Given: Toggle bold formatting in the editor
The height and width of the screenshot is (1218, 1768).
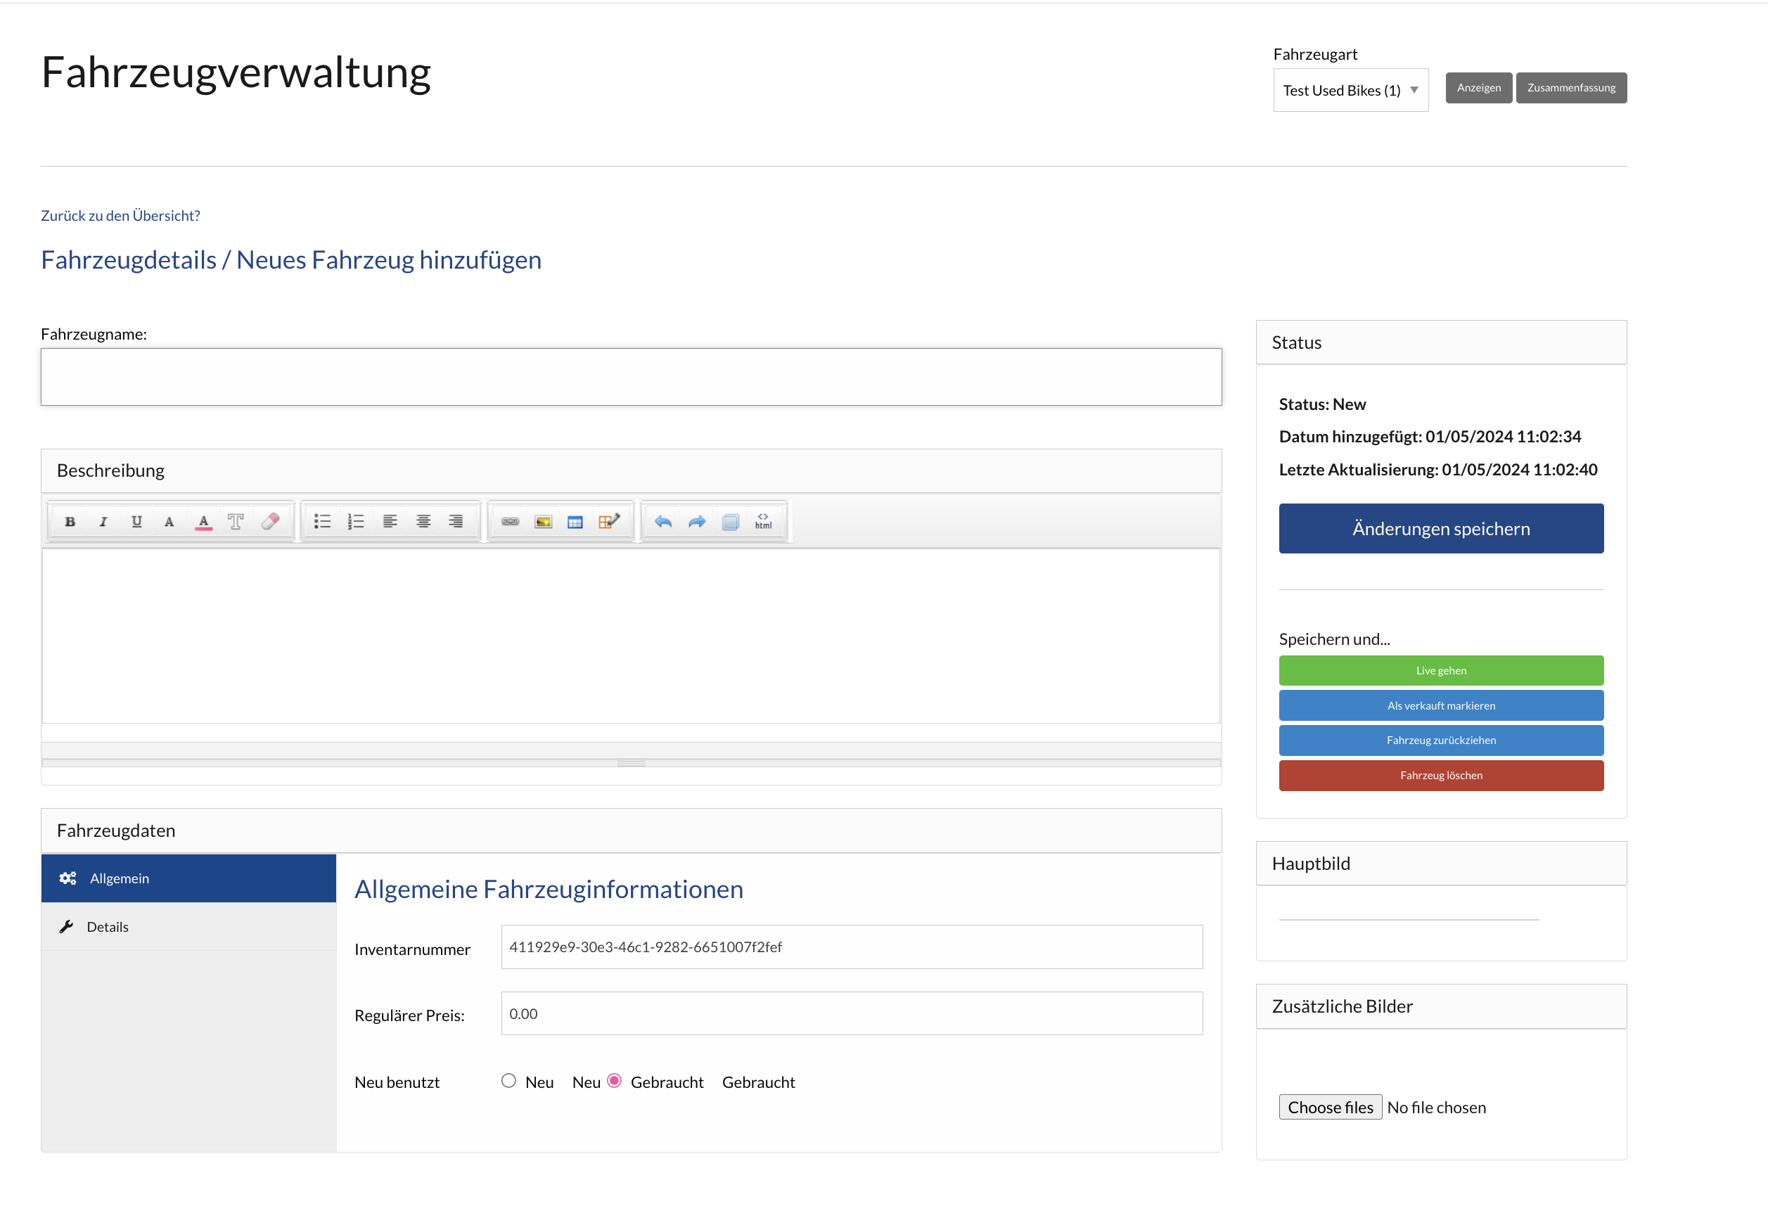Looking at the screenshot, I should pos(70,522).
